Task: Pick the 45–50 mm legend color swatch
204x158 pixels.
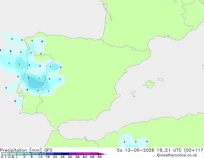Action: pos(95,154)
